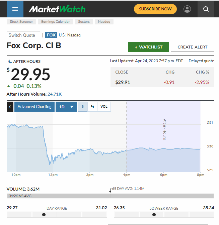Click the 65 day average marker
The height and width of the screenshot is (225, 219).
pyautogui.click(x=110, y=191)
